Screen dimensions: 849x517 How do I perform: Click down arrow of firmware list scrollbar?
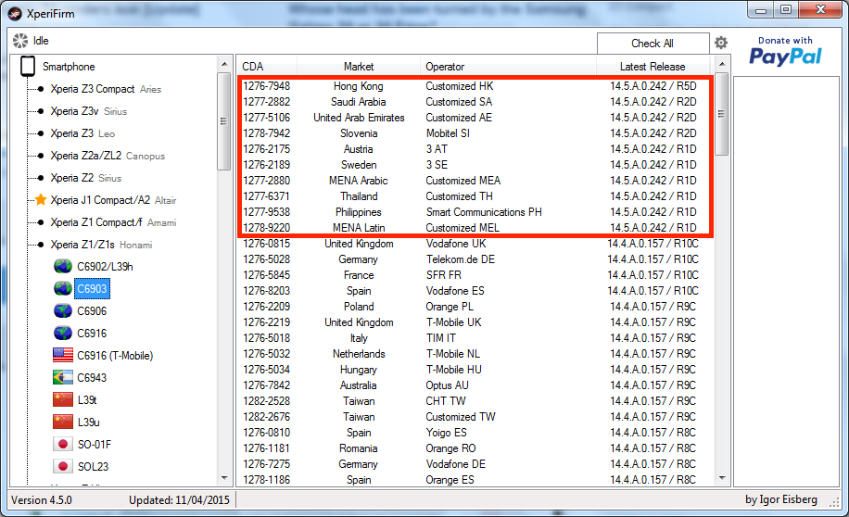[721, 477]
